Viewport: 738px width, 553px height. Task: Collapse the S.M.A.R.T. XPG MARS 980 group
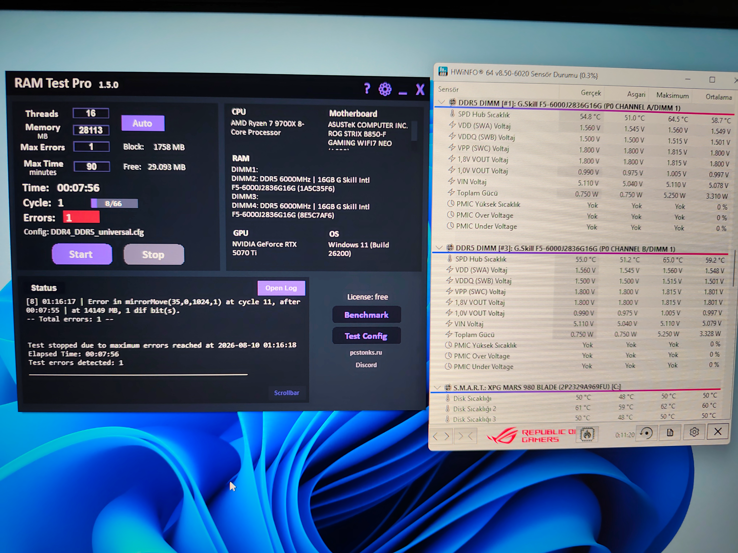coord(437,387)
